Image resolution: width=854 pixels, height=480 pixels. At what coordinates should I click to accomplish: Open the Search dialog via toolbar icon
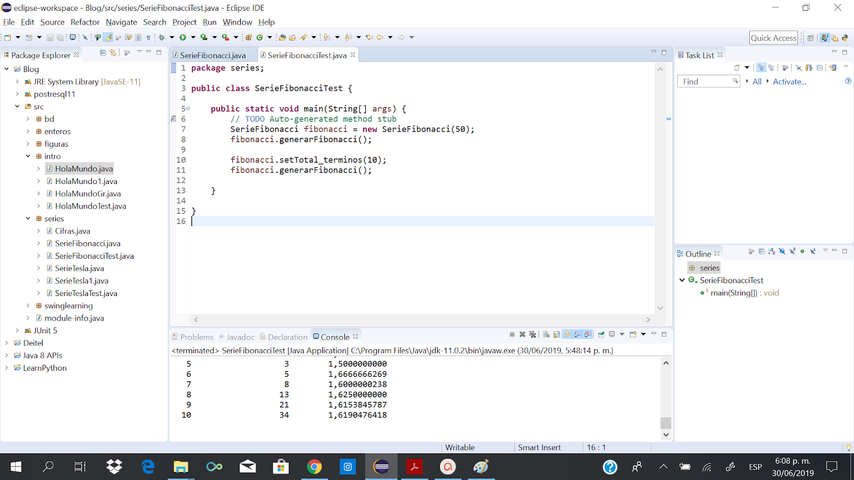click(303, 37)
